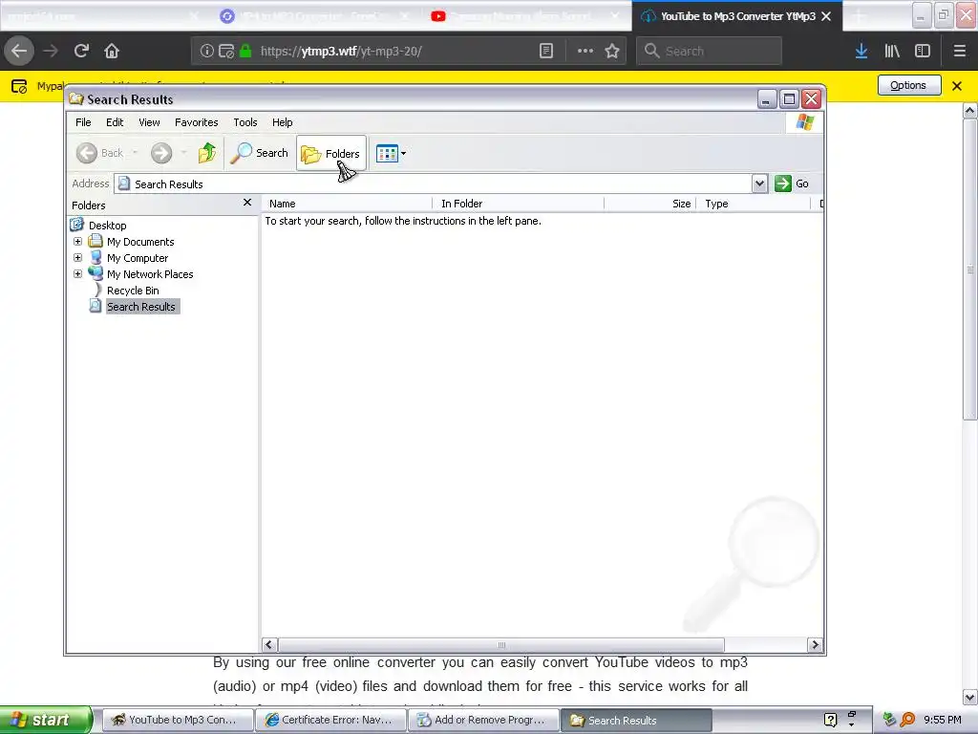Select Desktop in the folder tree

click(107, 226)
